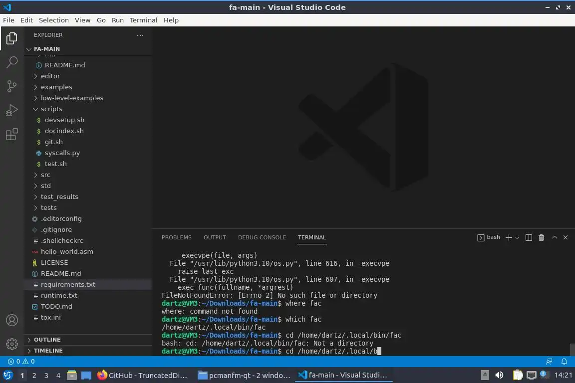Open TODO.md file
This screenshot has height=383, width=575.
88,306
